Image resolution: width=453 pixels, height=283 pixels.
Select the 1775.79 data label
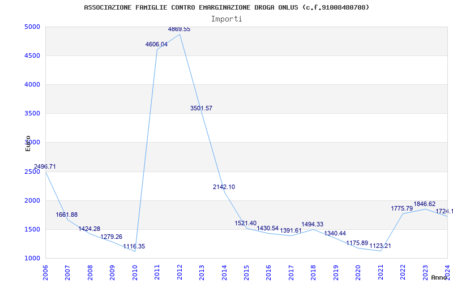coord(402,208)
